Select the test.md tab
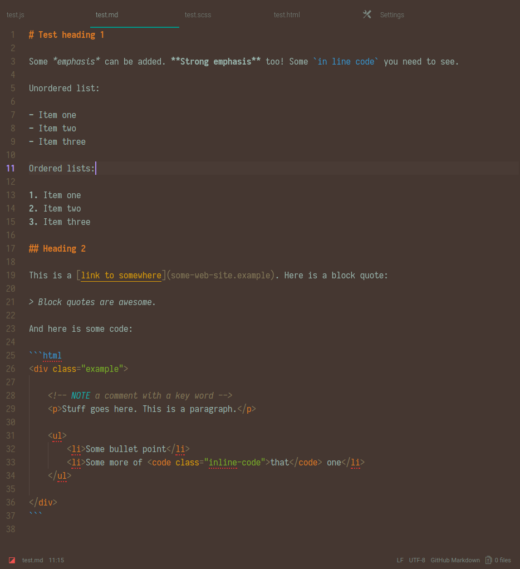520x569 pixels. 107,15
